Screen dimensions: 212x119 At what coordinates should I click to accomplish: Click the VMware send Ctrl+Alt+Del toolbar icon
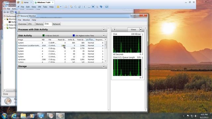[66, 7]
